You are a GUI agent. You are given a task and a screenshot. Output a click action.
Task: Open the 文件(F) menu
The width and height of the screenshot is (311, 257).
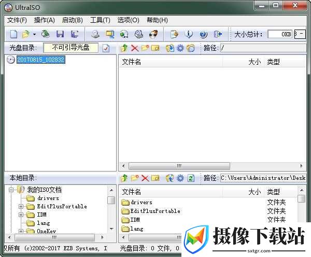coord(17,20)
